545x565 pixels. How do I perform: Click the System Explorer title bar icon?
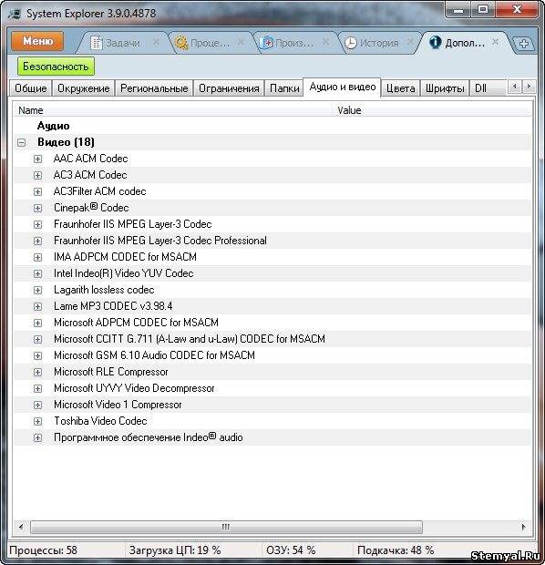point(15,14)
